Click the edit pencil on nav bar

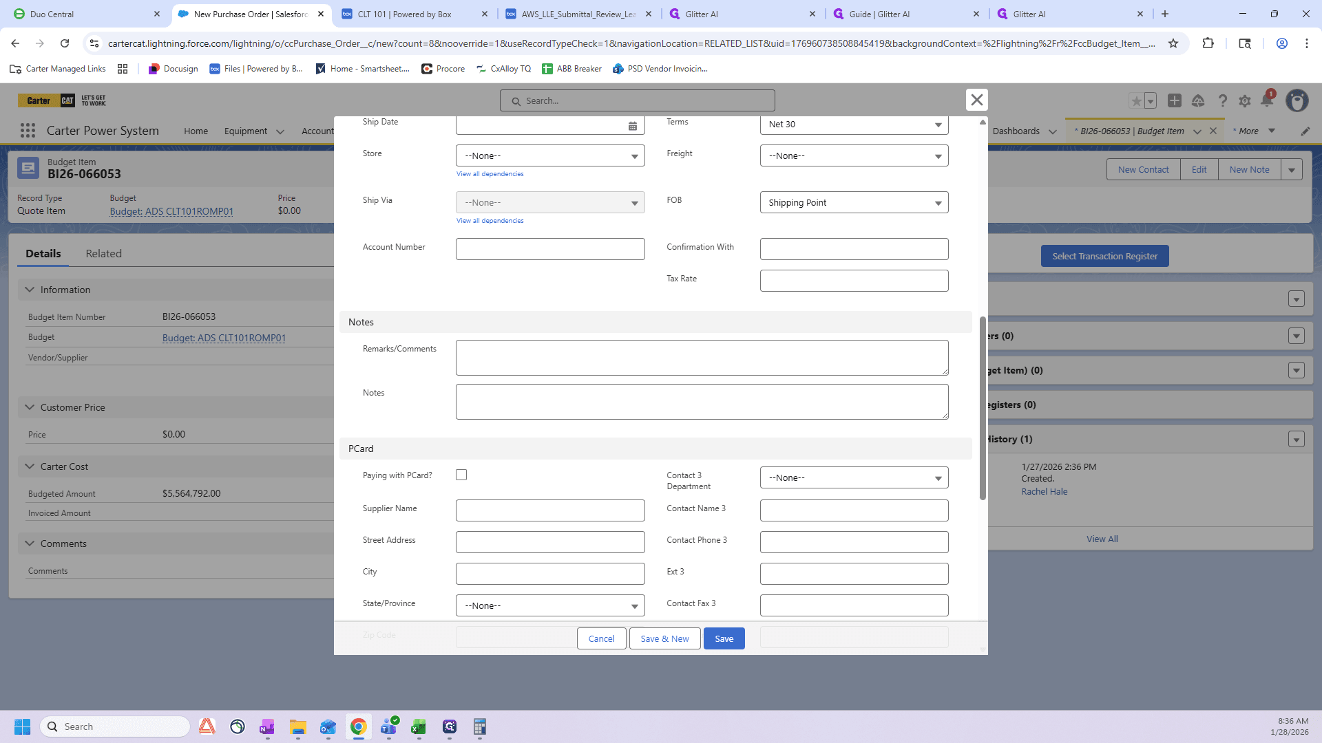pos(1305,131)
